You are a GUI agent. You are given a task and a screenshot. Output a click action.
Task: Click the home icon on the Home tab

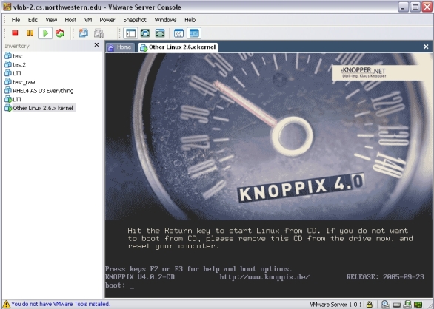(111, 48)
